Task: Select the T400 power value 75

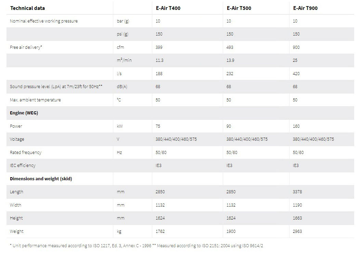Action: pos(158,126)
